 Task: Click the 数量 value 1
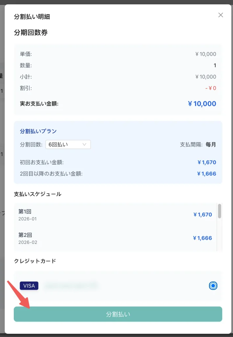pyautogui.click(x=215, y=65)
